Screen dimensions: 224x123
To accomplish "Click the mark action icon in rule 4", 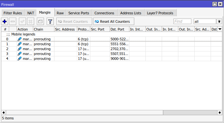I will 20,59.
